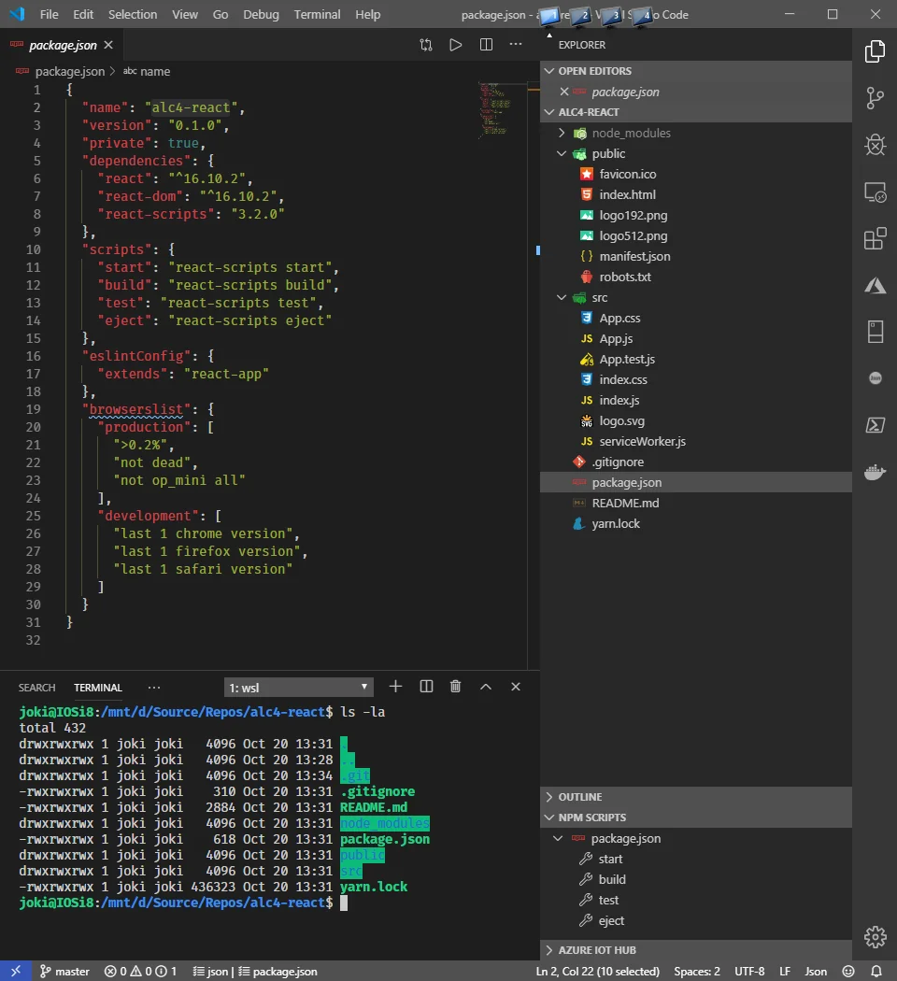Split the editor to the right
The height and width of the screenshot is (981, 897).
[486, 45]
